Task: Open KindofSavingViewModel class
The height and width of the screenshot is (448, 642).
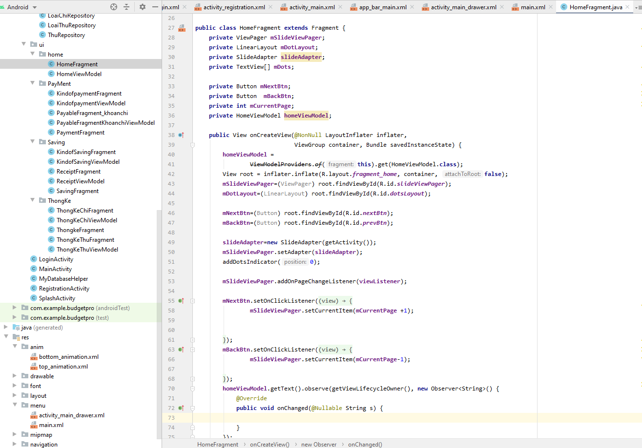Action: tap(88, 161)
